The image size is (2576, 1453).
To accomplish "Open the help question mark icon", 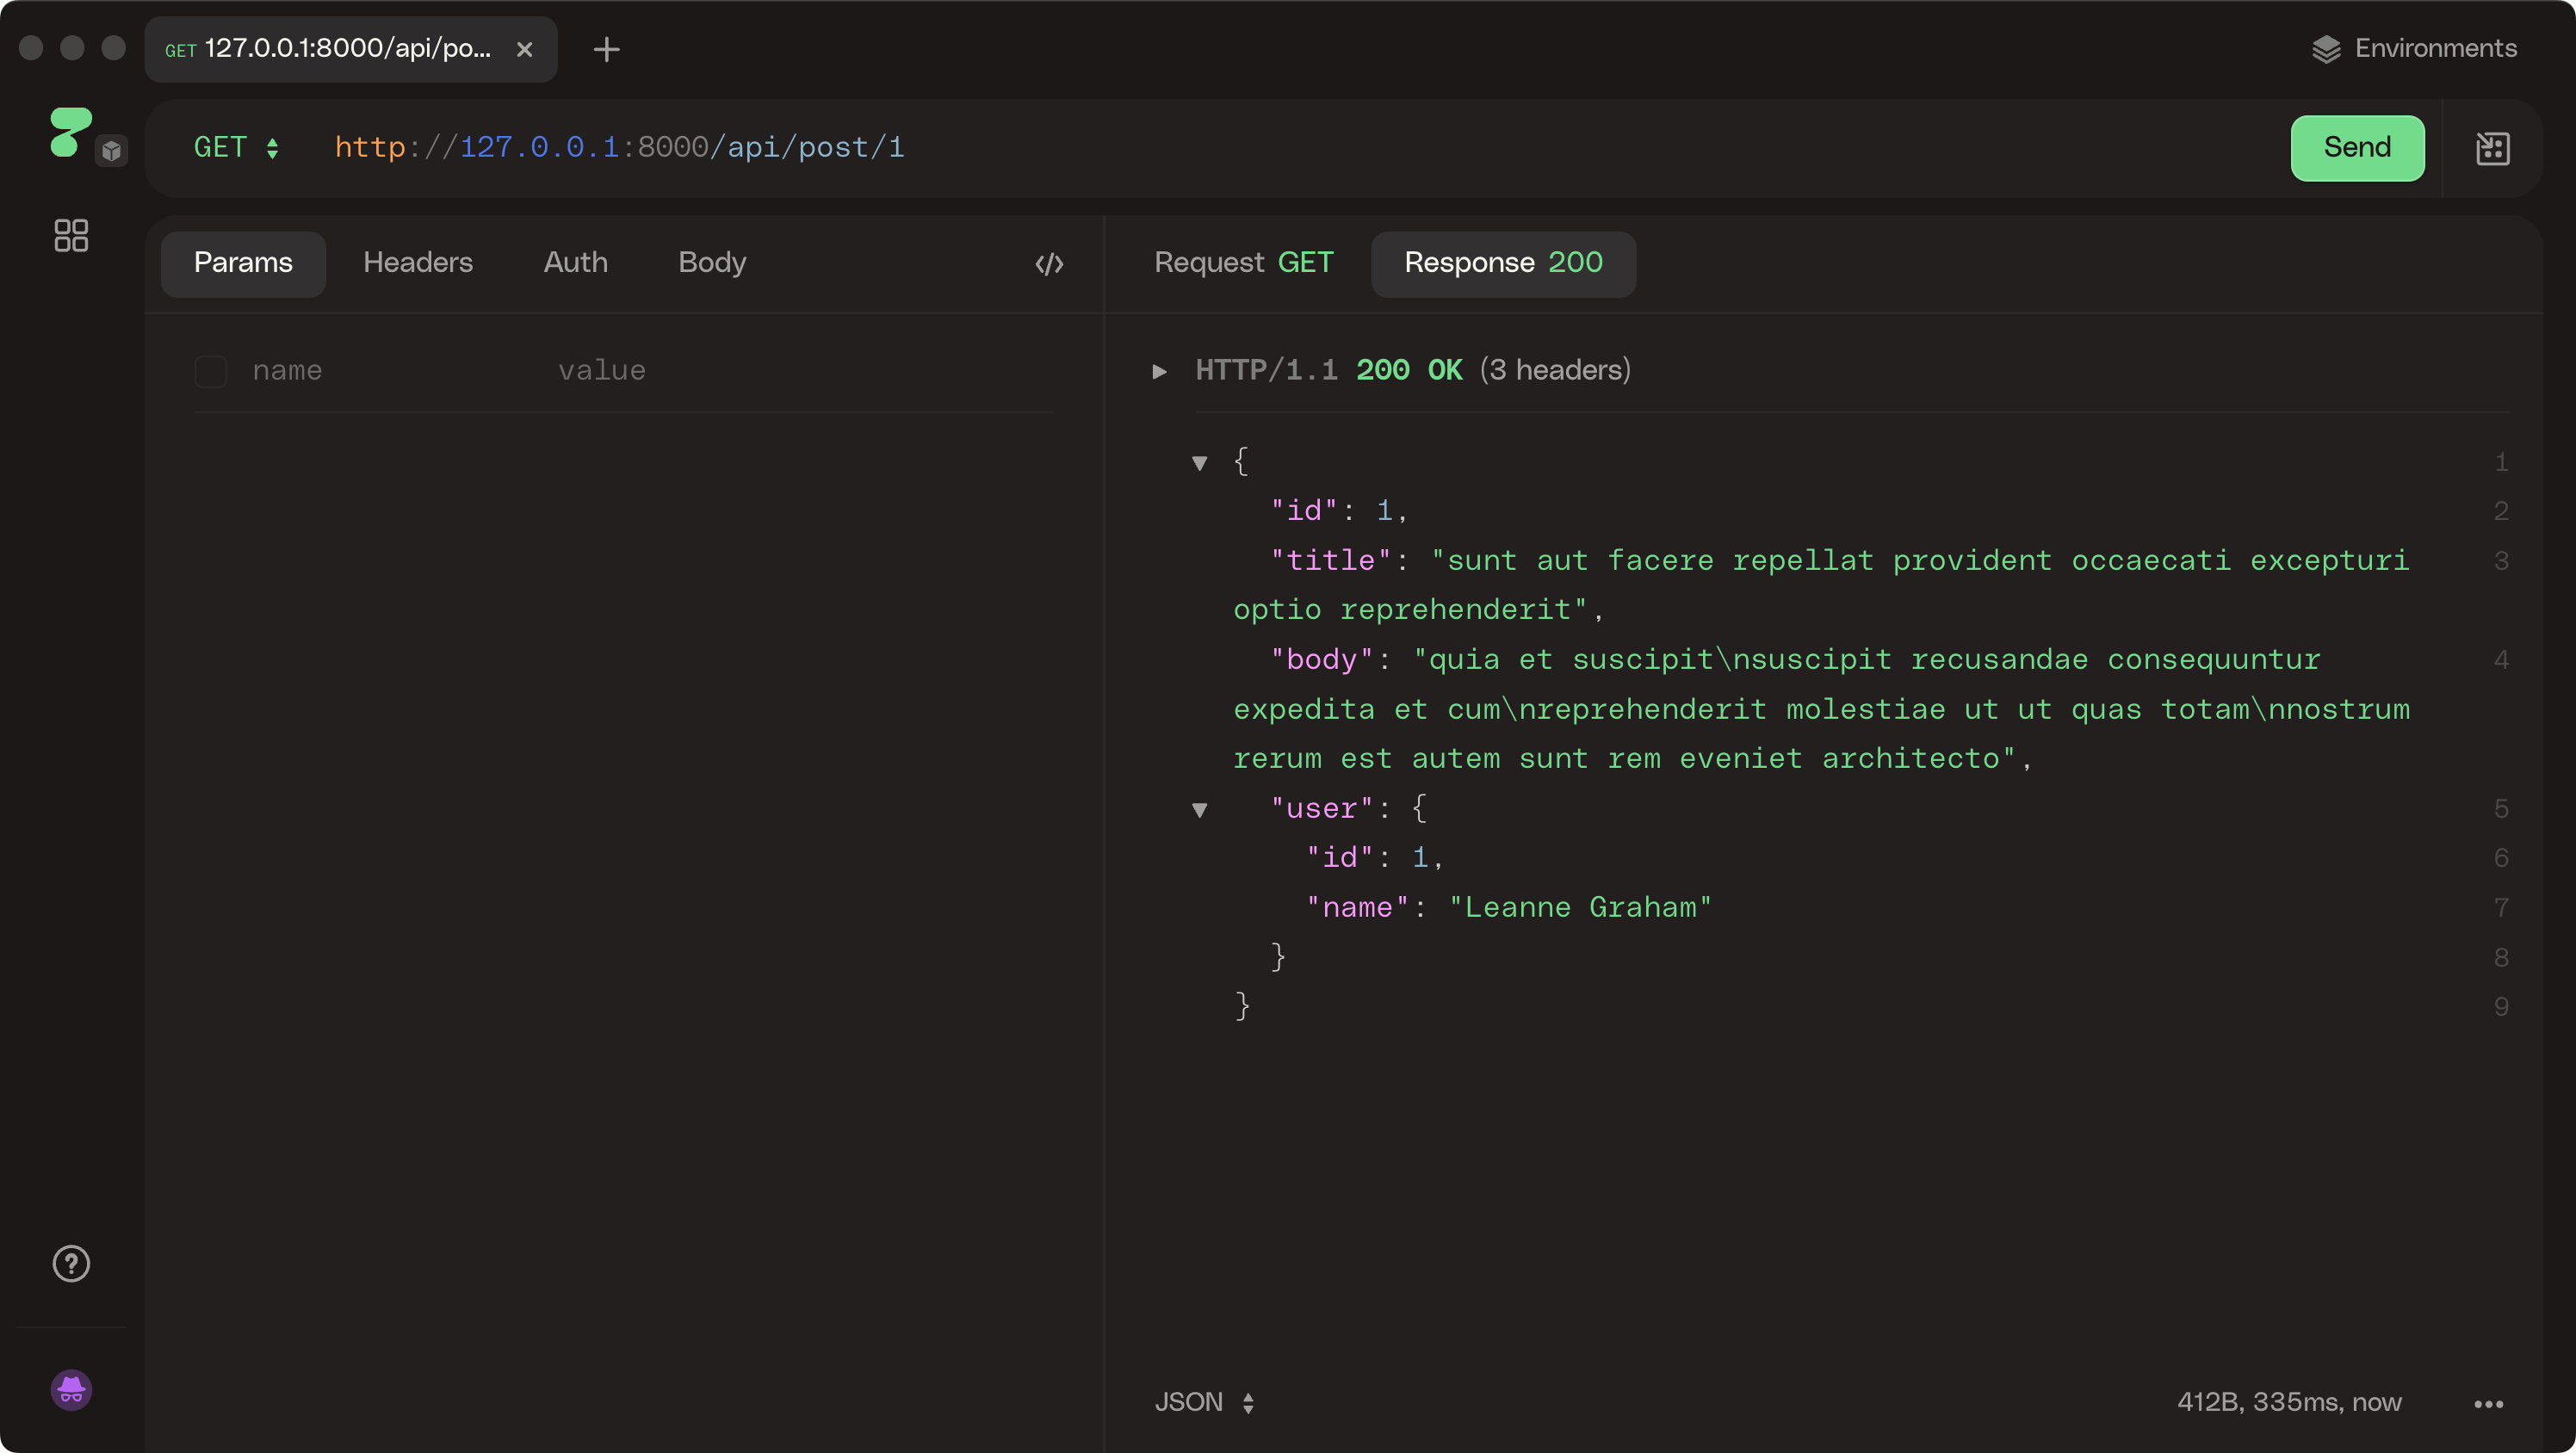I will [71, 1264].
